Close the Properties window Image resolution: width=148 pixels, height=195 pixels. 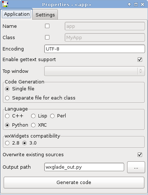point(143,4)
